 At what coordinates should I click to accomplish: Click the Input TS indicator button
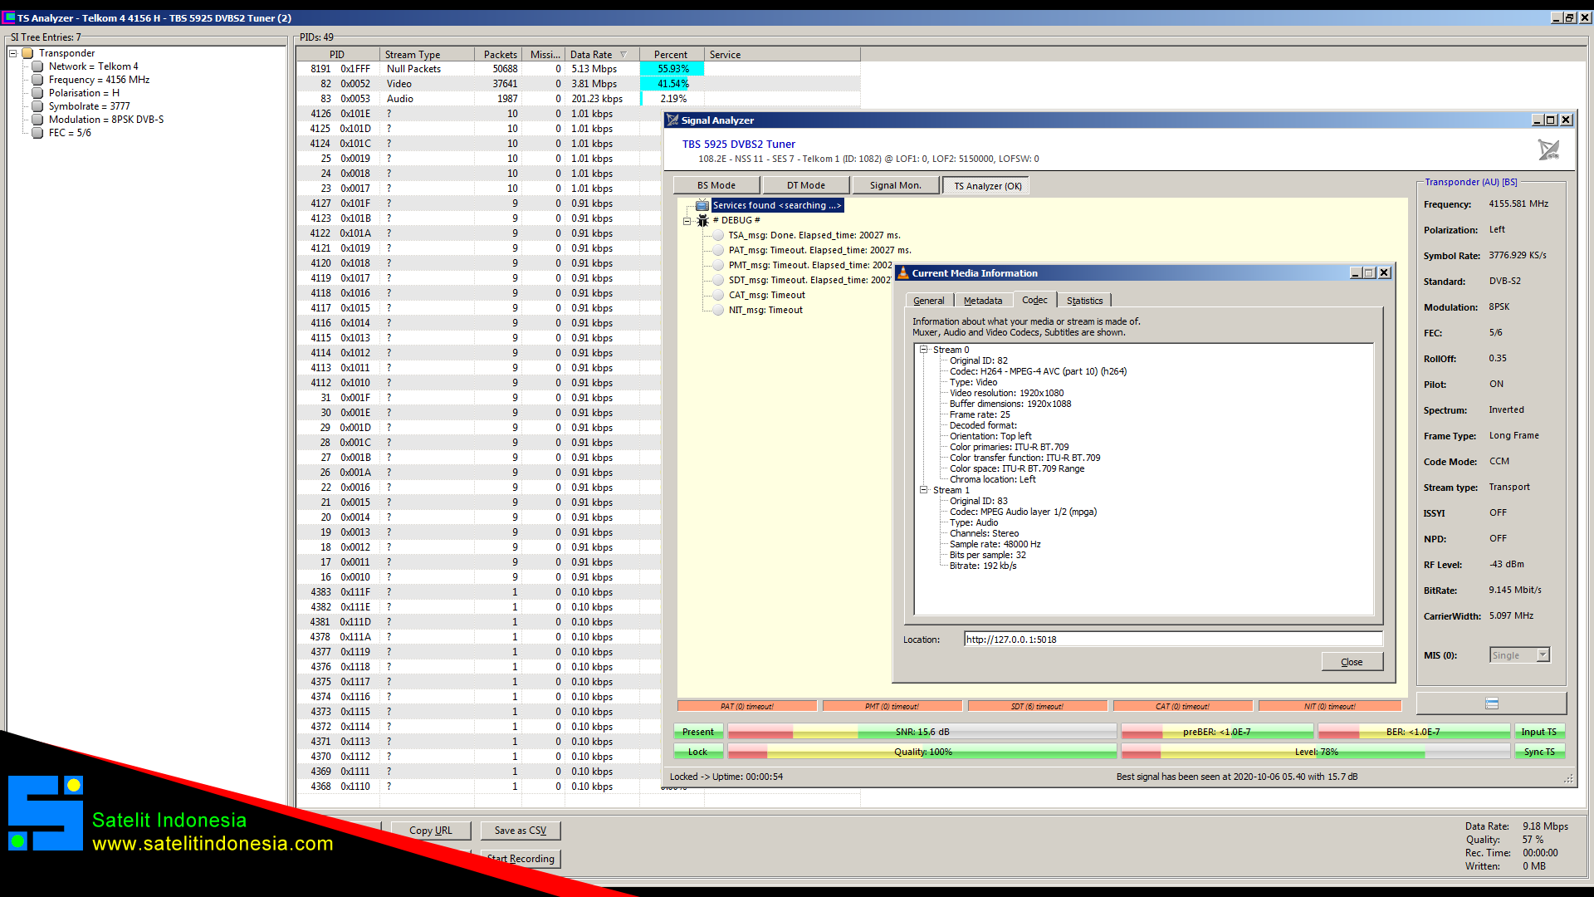1539,732
